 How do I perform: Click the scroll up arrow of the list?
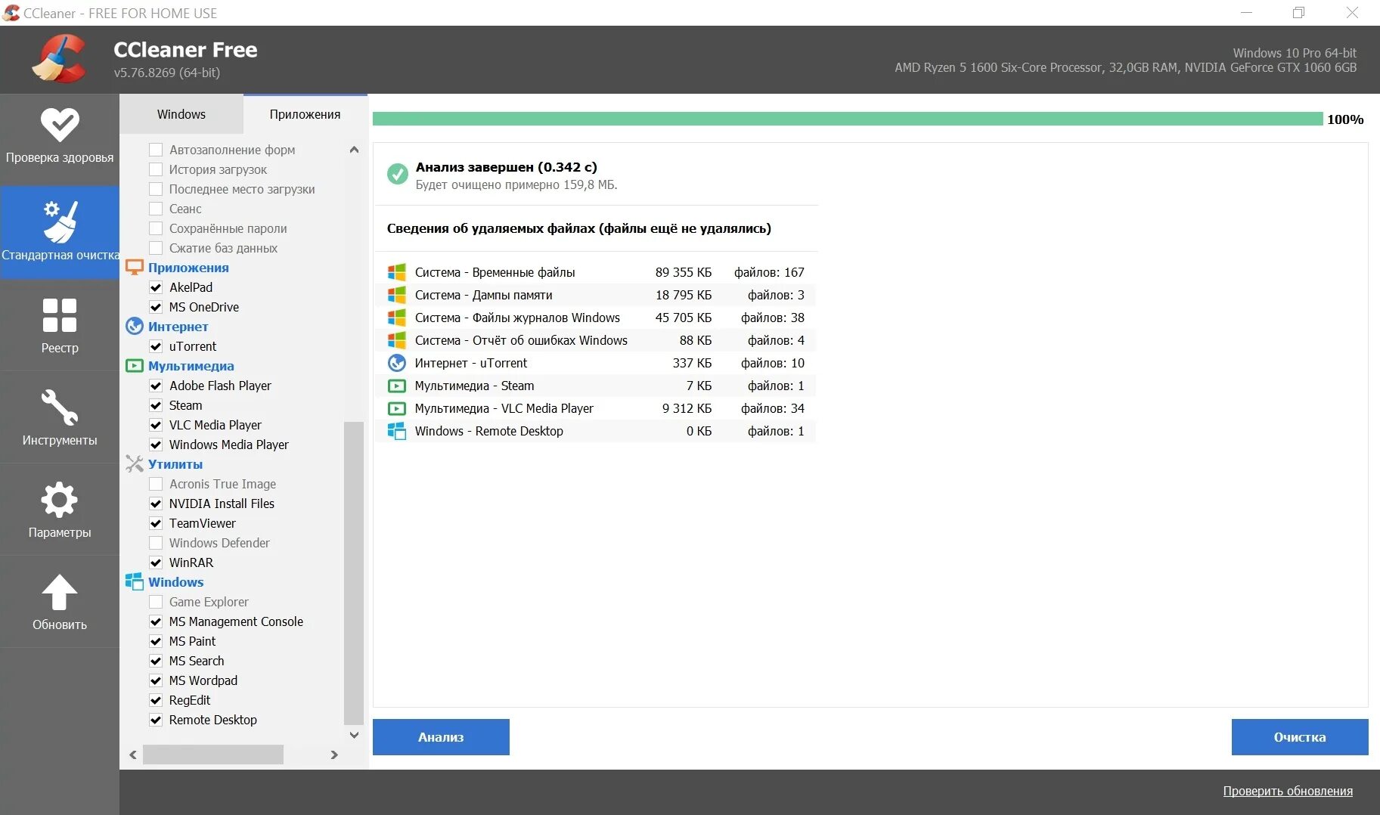click(354, 150)
